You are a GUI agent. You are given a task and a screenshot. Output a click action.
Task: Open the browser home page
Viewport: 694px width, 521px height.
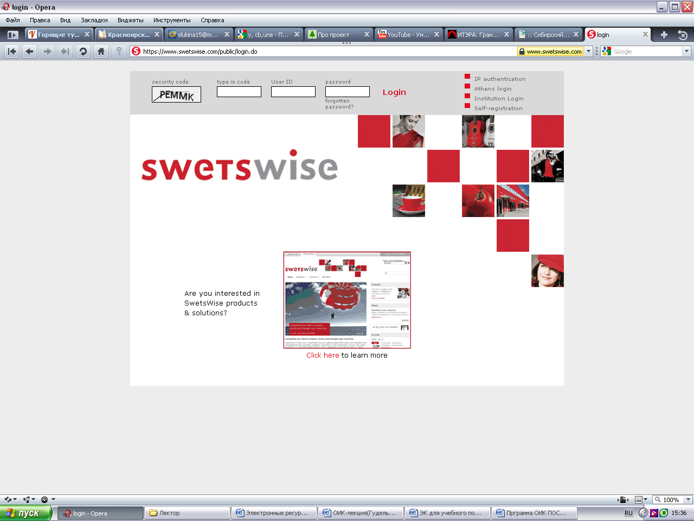[101, 52]
